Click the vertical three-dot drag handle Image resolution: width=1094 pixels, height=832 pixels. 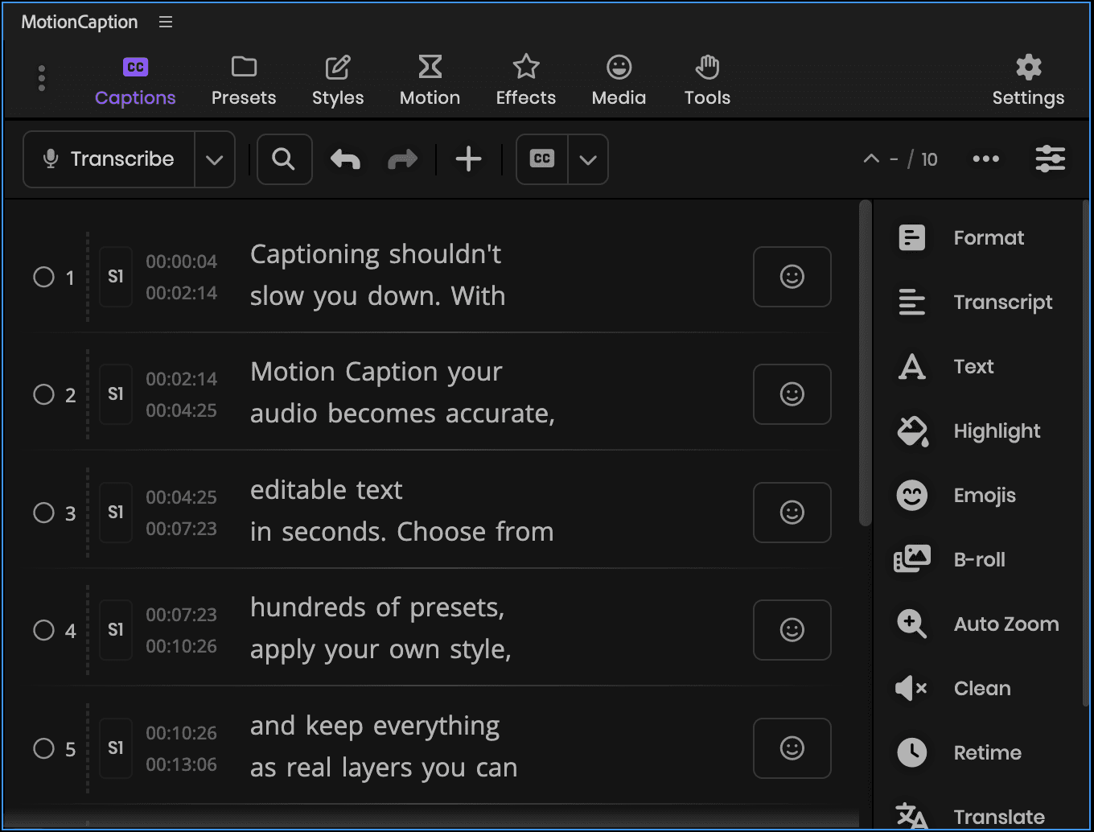point(42,79)
